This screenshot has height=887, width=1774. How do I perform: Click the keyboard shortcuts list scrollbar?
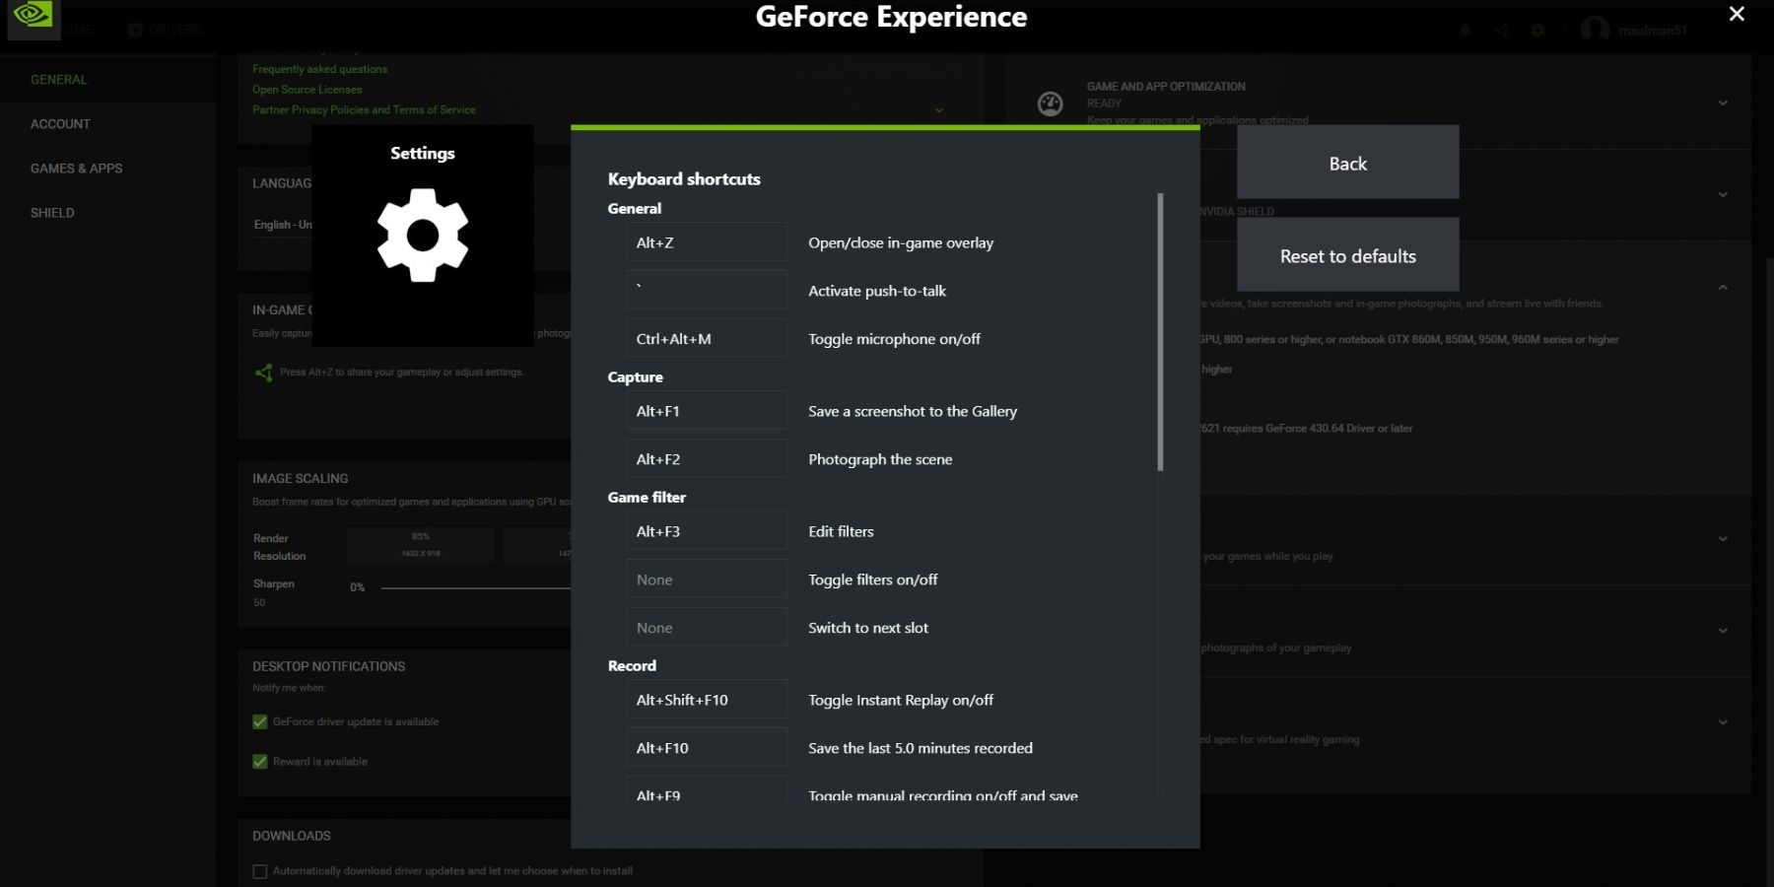[x=1160, y=332]
